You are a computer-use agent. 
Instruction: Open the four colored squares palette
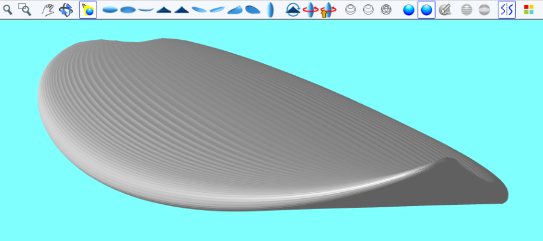coord(529,10)
